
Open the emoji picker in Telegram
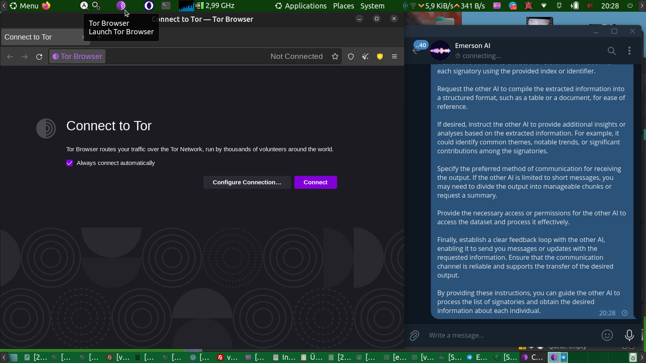[607, 335]
